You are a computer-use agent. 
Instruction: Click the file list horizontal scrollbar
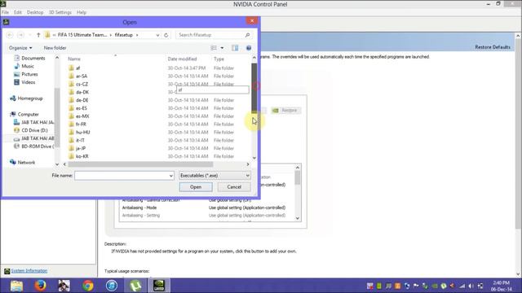coord(140,164)
